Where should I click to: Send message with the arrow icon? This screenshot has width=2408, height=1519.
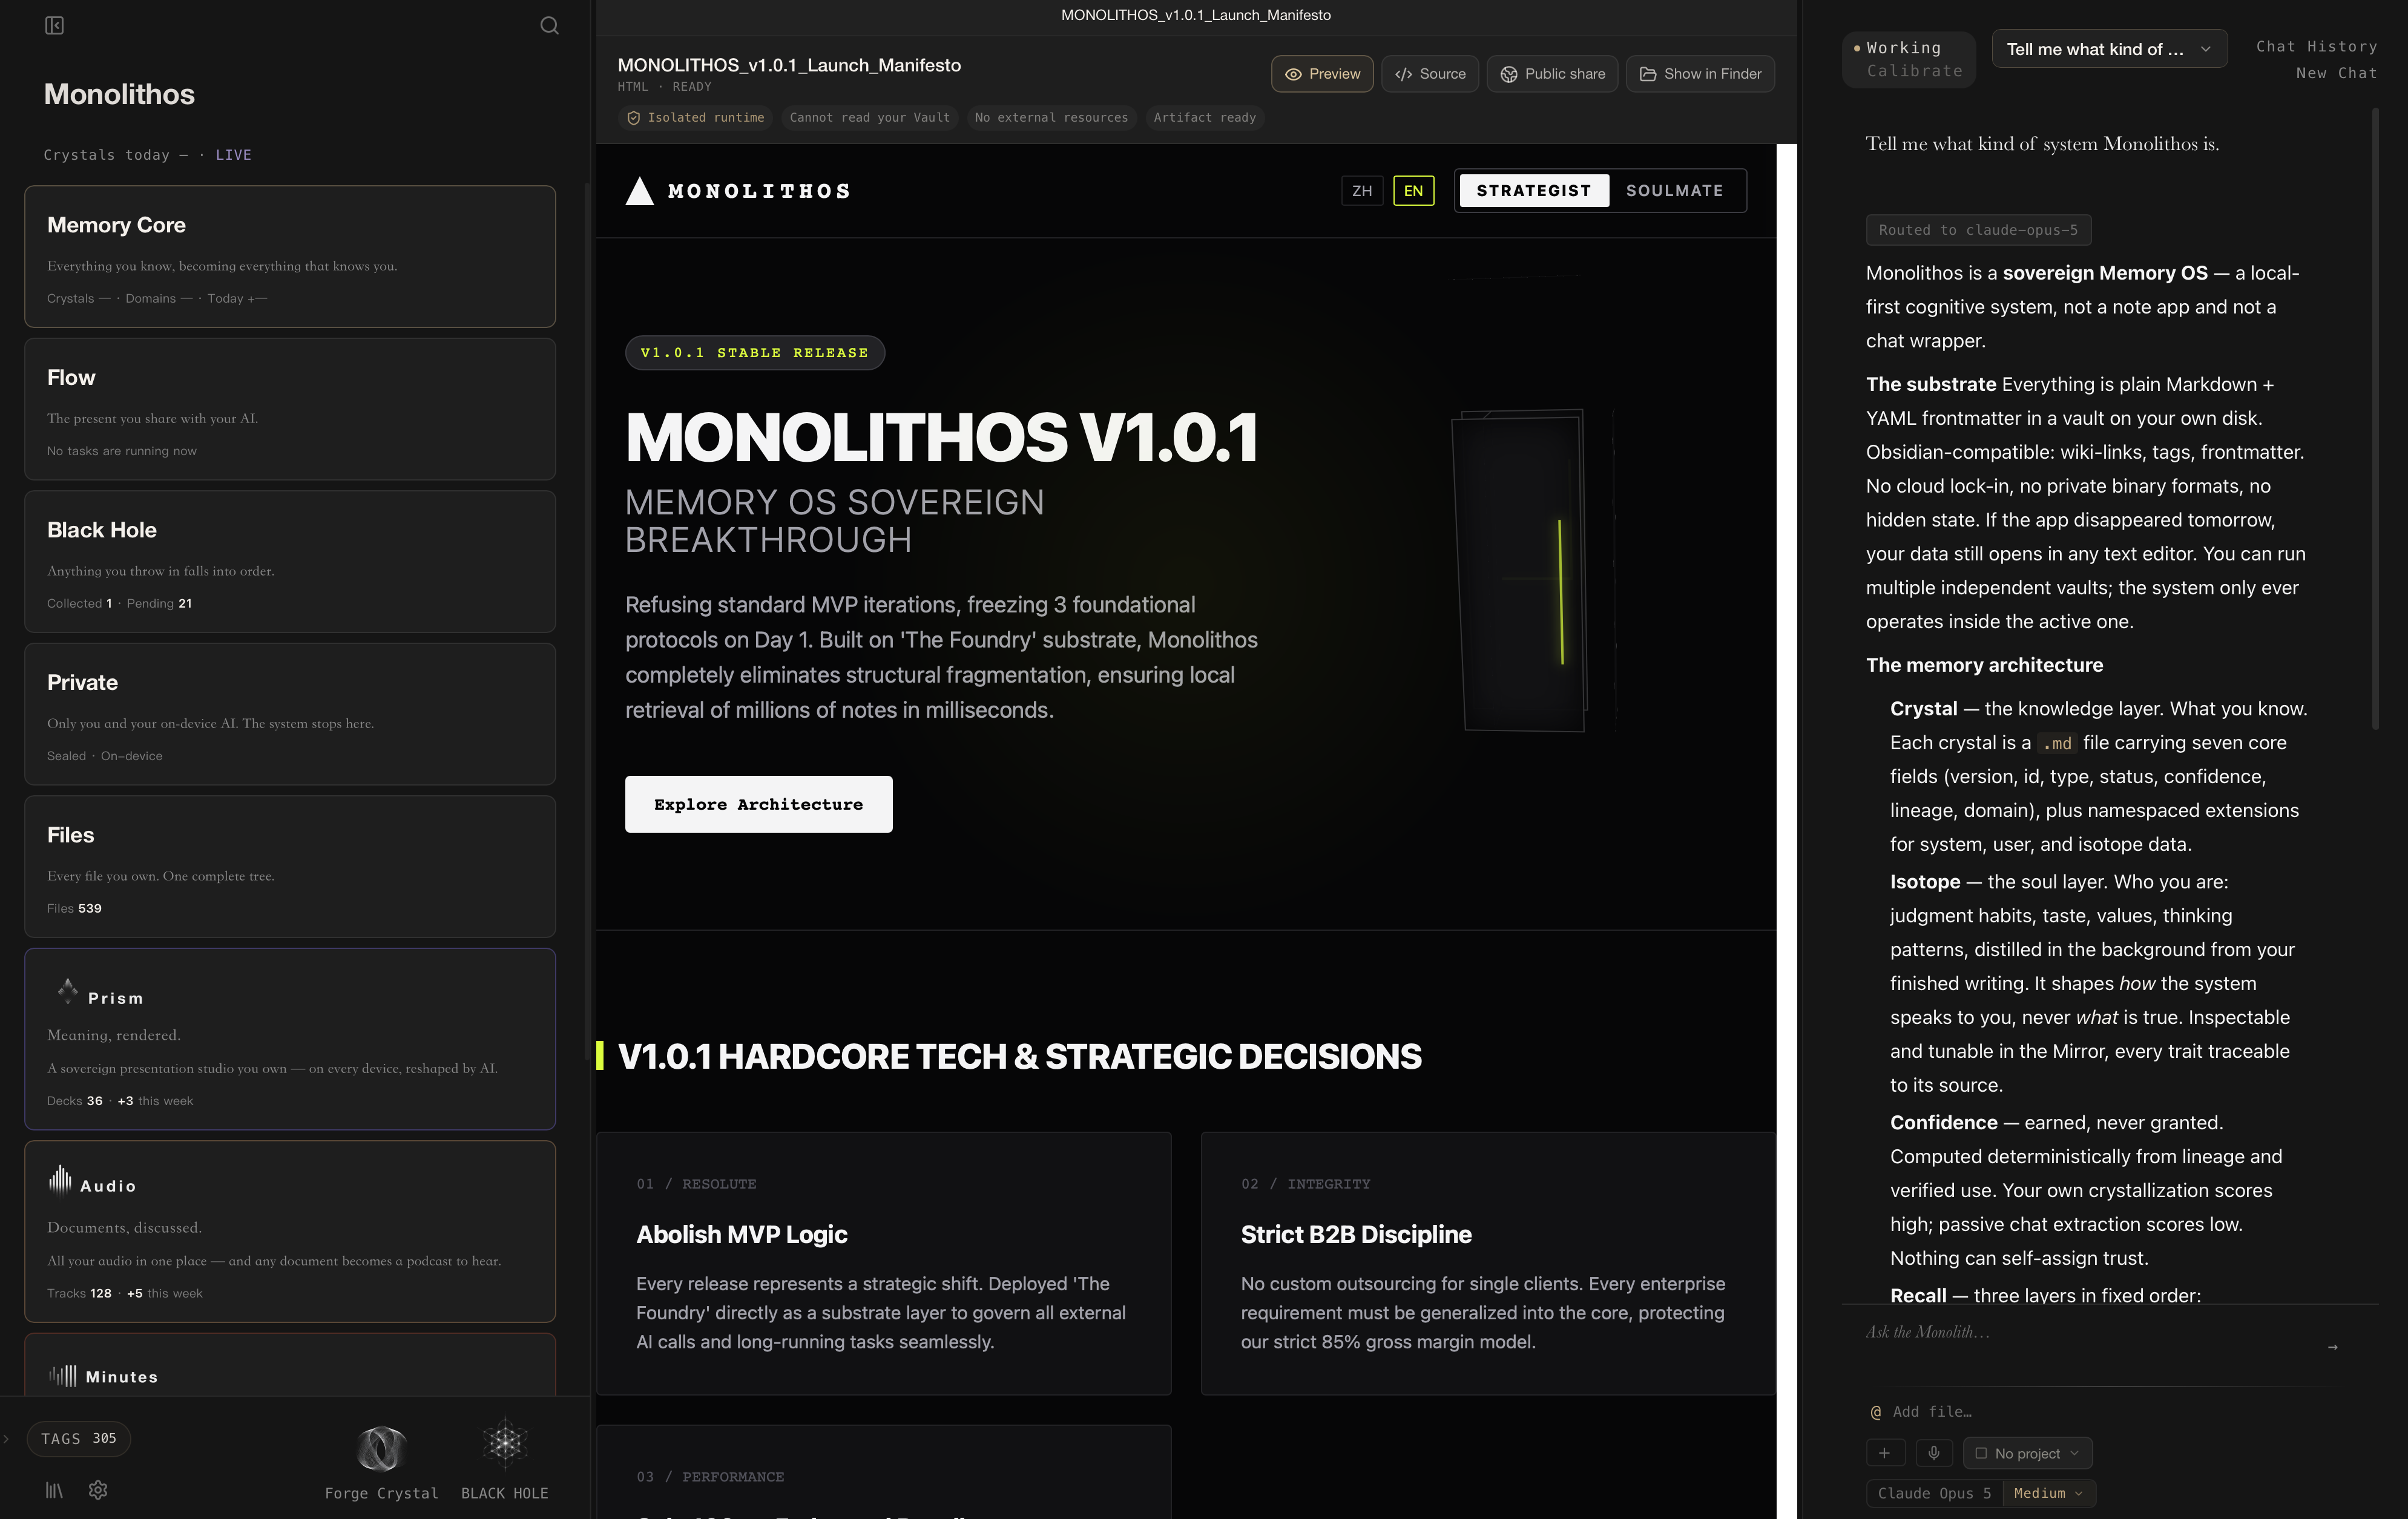pyautogui.click(x=2333, y=1347)
